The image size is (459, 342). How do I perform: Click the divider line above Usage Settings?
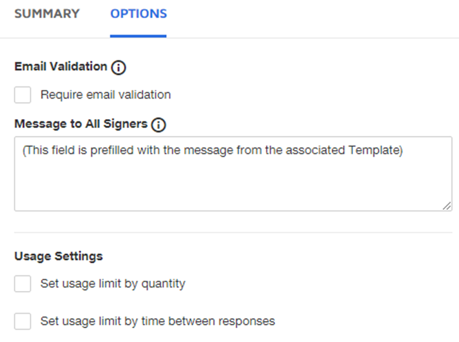pos(233,233)
